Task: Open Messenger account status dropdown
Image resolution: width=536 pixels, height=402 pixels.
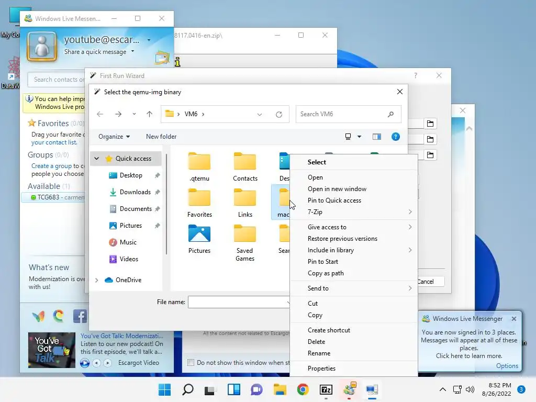Action: 149,40
